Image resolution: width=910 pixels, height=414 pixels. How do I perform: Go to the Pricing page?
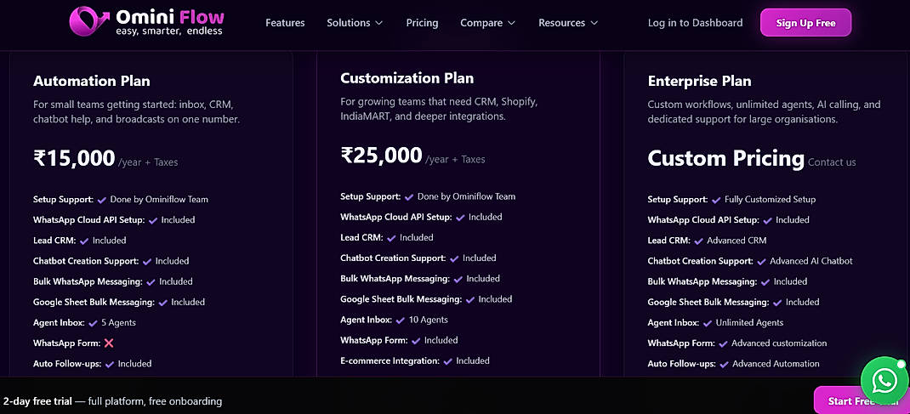pos(422,23)
